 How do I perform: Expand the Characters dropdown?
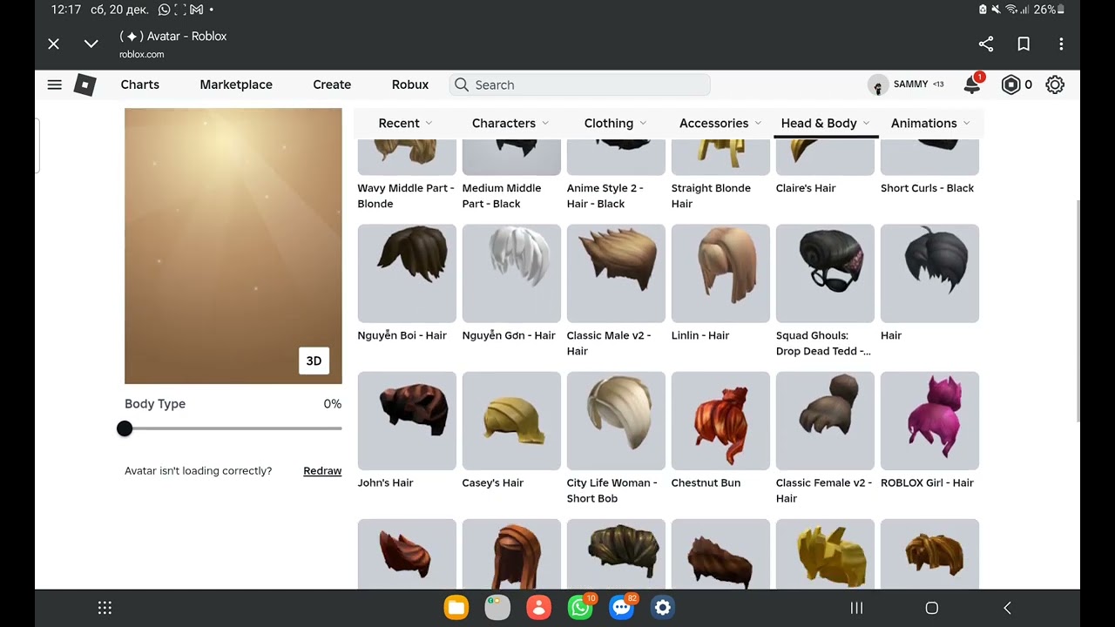[x=510, y=123]
